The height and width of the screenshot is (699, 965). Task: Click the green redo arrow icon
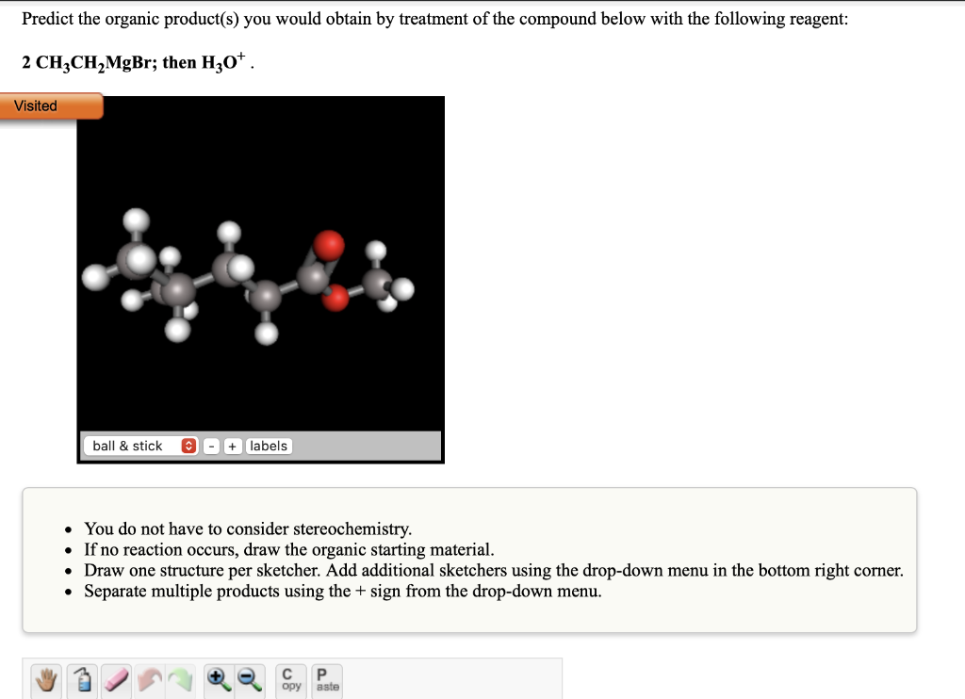coord(180,680)
